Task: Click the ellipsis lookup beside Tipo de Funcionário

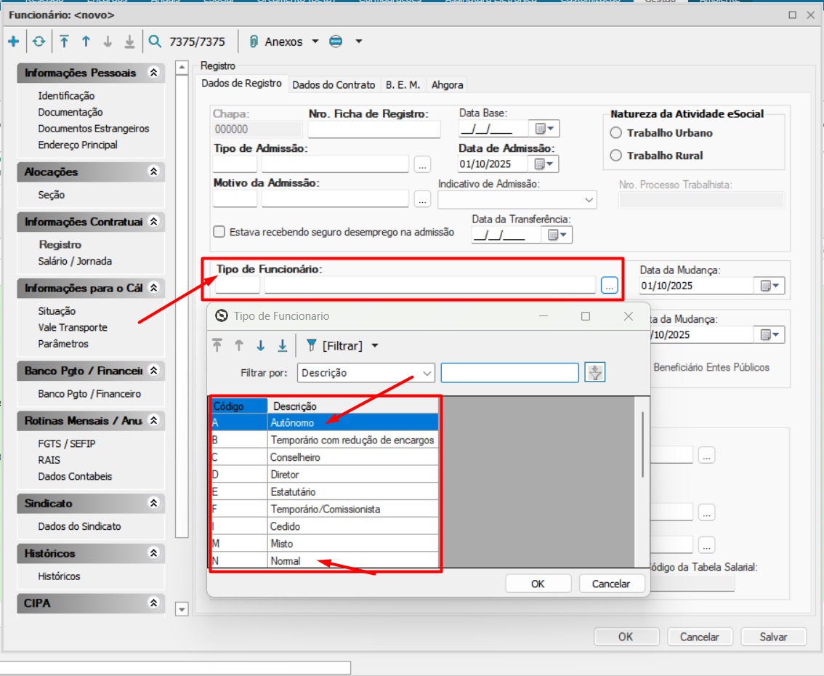Action: click(x=609, y=286)
